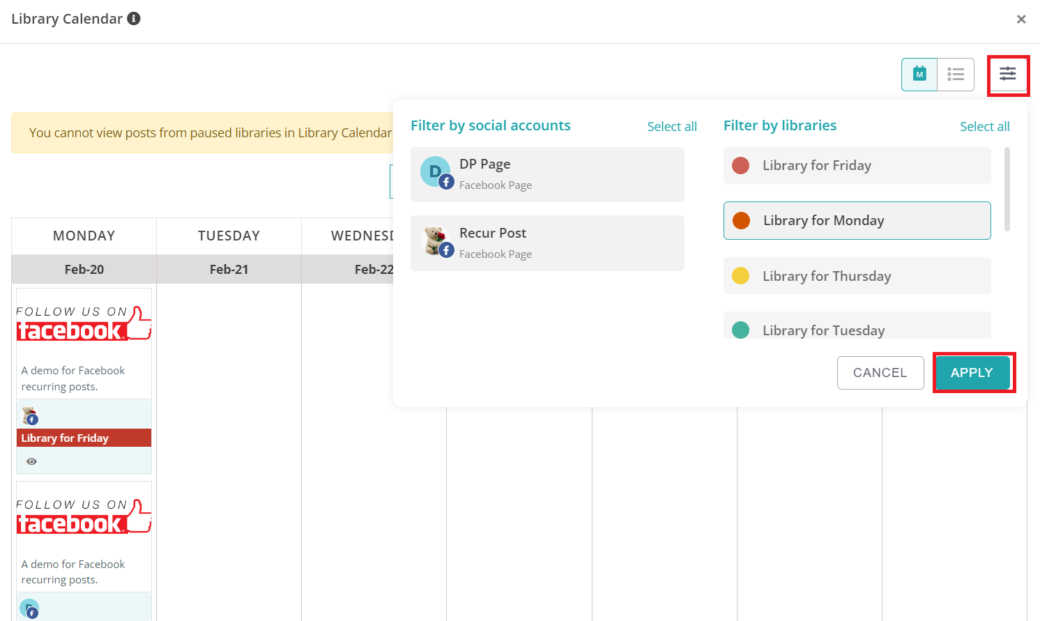Click the yellow Library for Thursday swatch
The image size is (1040, 621).
741,276
